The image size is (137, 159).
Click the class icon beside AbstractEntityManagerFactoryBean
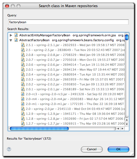point(16,35)
